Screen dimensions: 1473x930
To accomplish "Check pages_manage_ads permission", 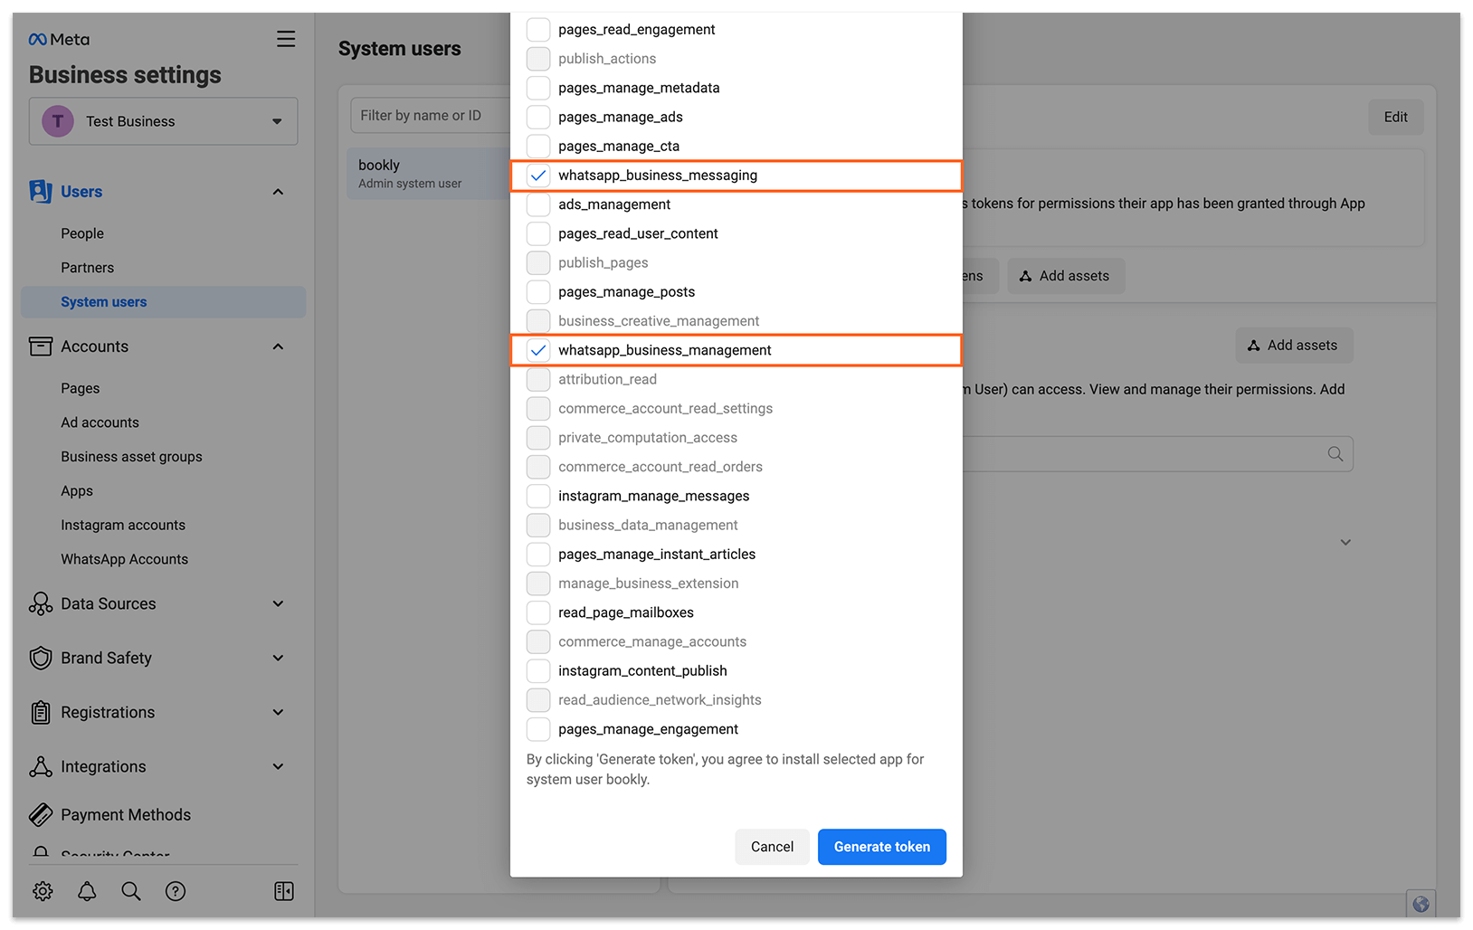I will 538,117.
